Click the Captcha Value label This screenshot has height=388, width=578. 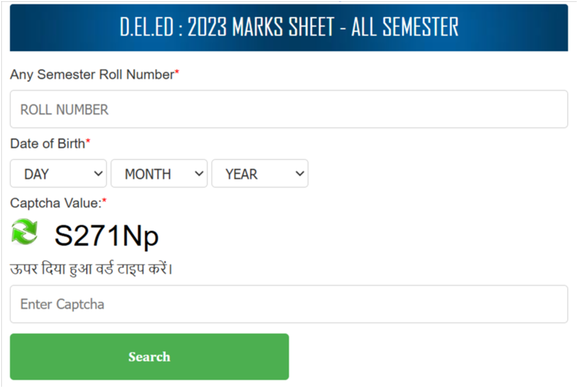pyautogui.click(x=56, y=203)
